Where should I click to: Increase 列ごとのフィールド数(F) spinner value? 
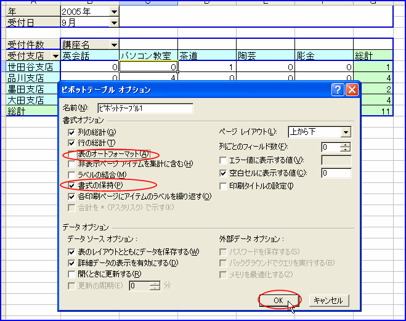pos(345,145)
